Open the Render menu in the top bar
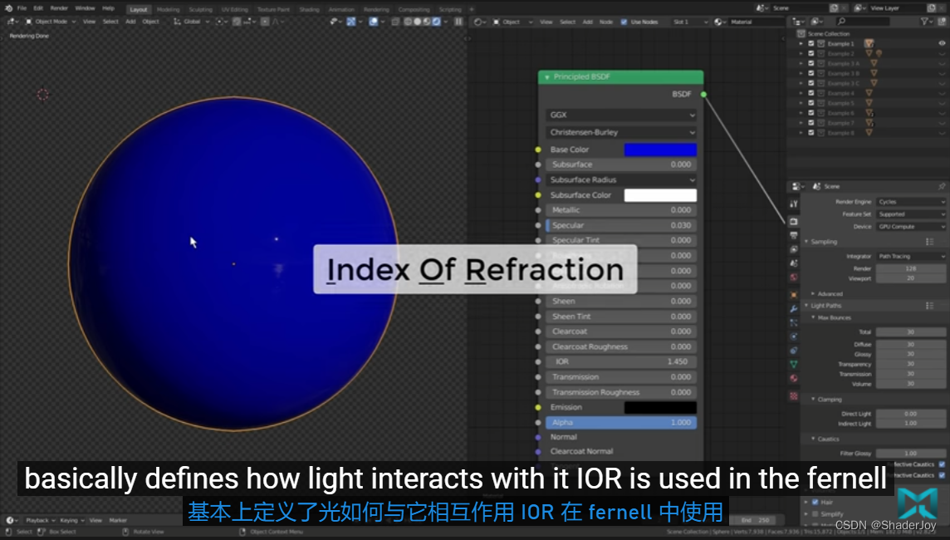Screen dimensions: 950x540 coord(58,7)
